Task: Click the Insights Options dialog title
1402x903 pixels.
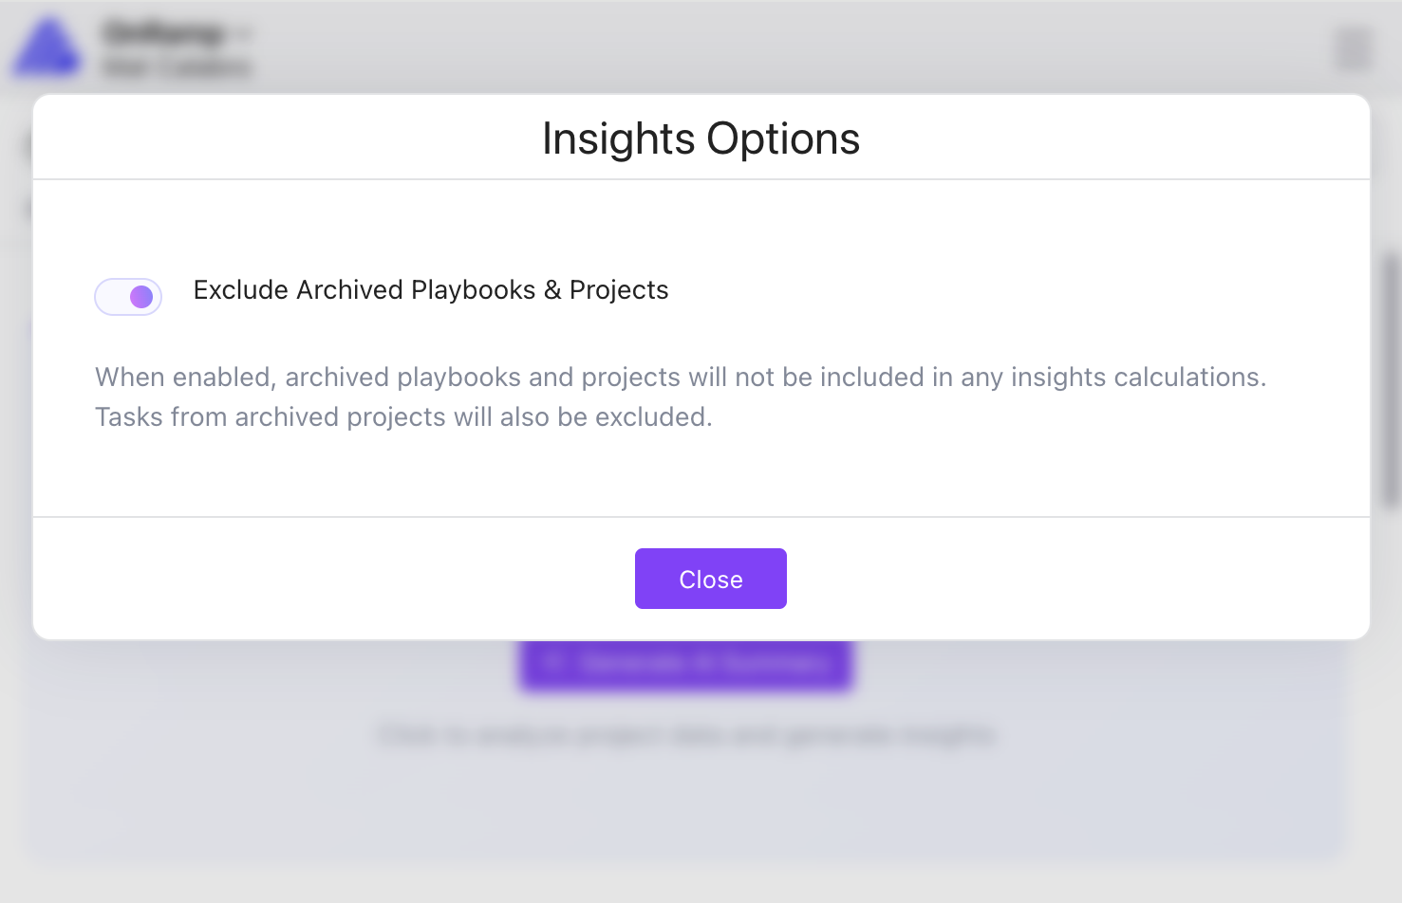Action: pyautogui.click(x=701, y=138)
